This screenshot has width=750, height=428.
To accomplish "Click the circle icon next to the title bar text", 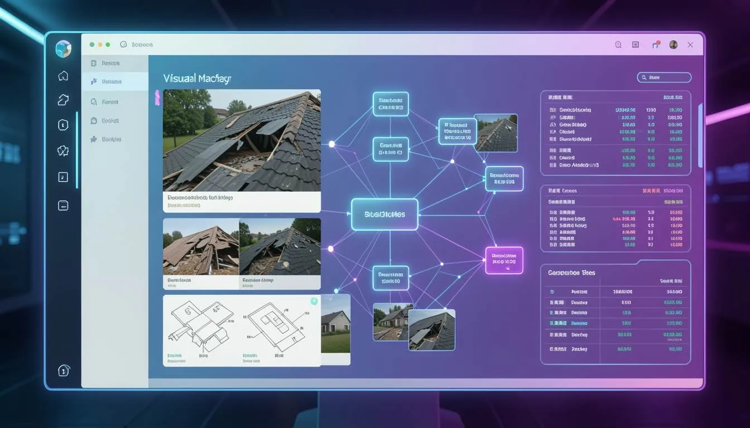I will pos(123,44).
